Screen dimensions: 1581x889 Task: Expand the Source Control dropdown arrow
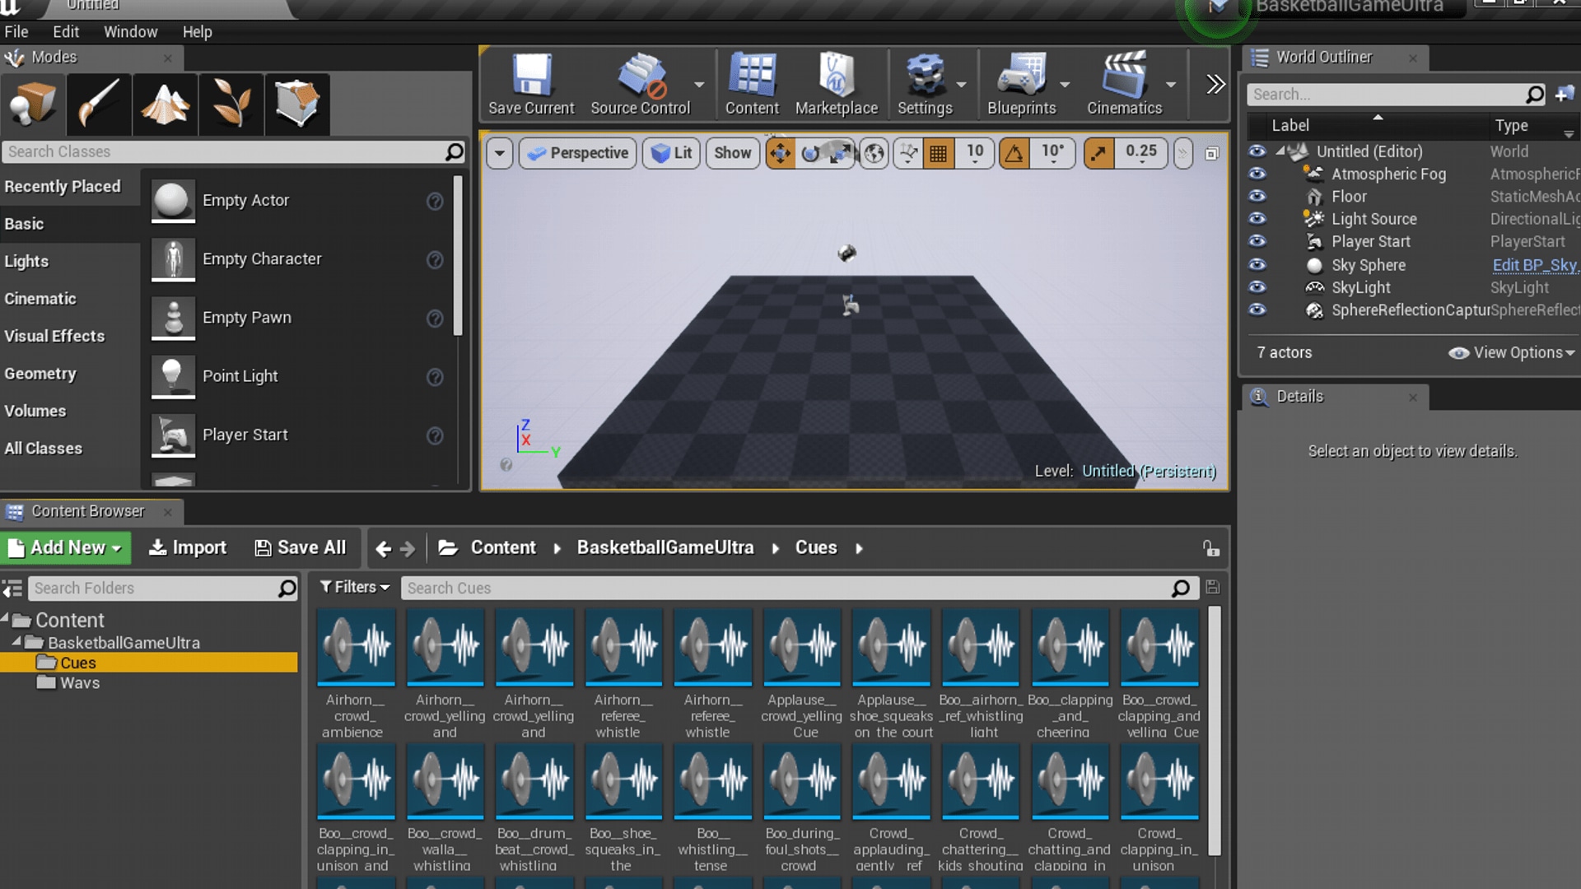coord(699,85)
